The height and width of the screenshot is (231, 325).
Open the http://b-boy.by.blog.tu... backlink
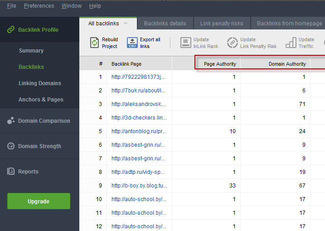[x=139, y=185]
